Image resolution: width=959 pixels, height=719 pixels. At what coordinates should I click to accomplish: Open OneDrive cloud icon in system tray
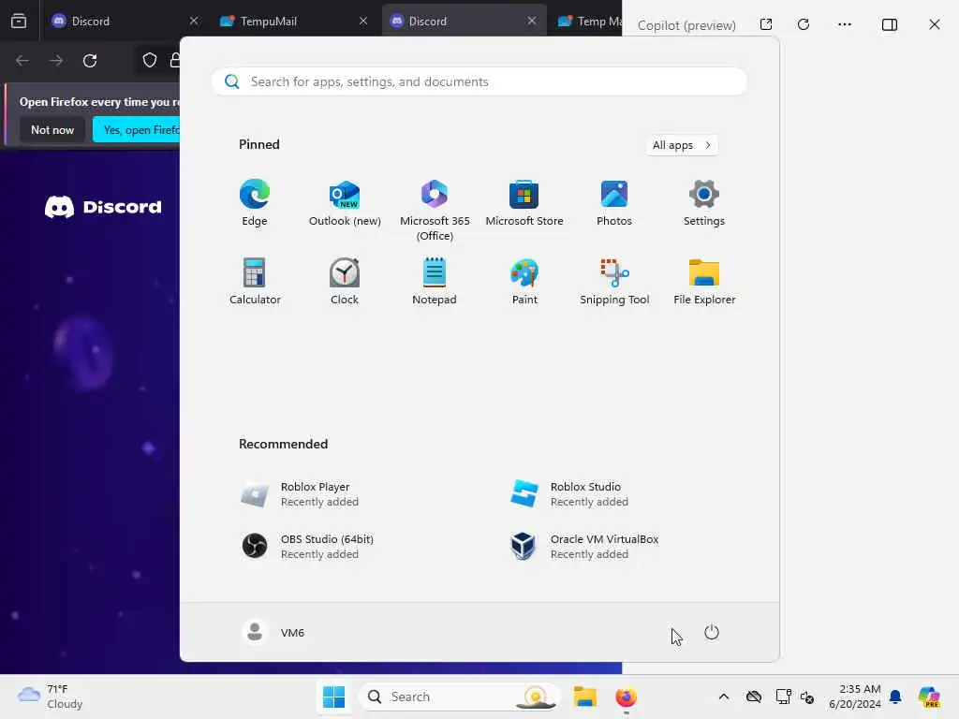(x=754, y=697)
